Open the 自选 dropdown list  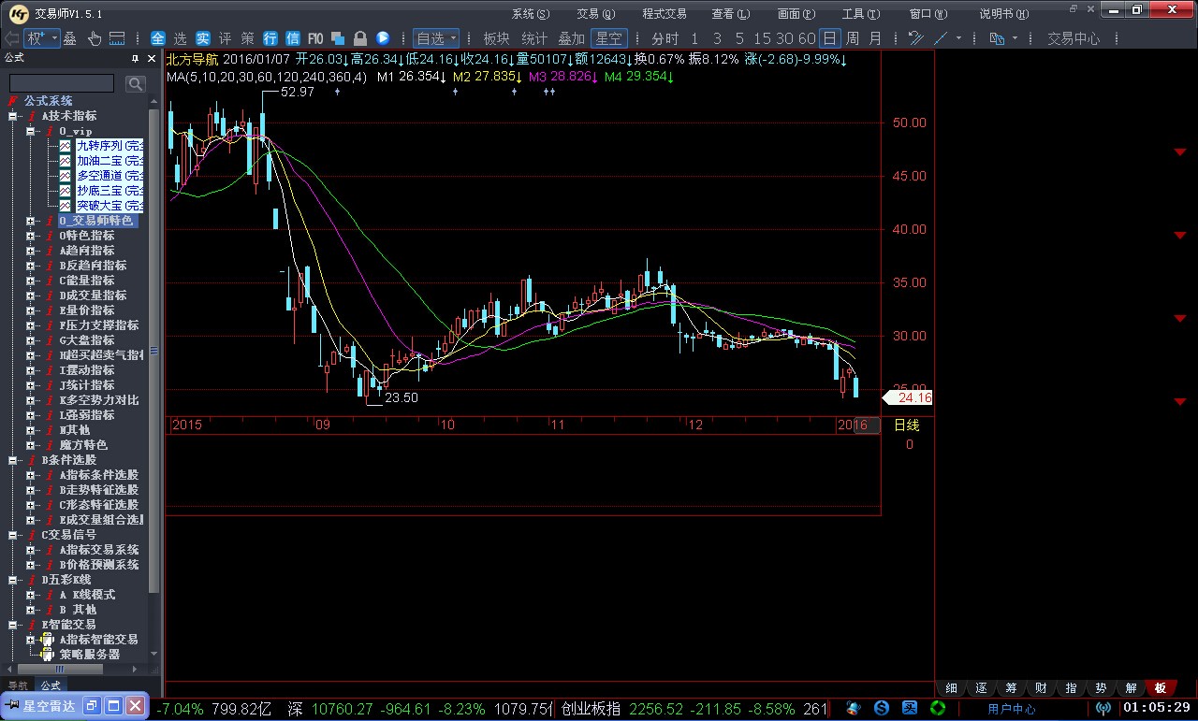pos(436,38)
